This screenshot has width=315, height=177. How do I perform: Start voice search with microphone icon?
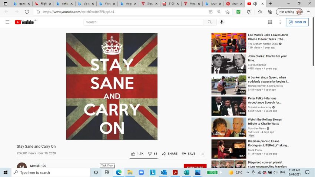[222, 22]
